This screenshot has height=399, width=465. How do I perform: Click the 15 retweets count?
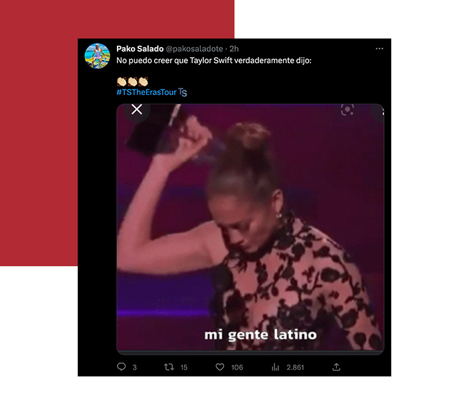(184, 367)
